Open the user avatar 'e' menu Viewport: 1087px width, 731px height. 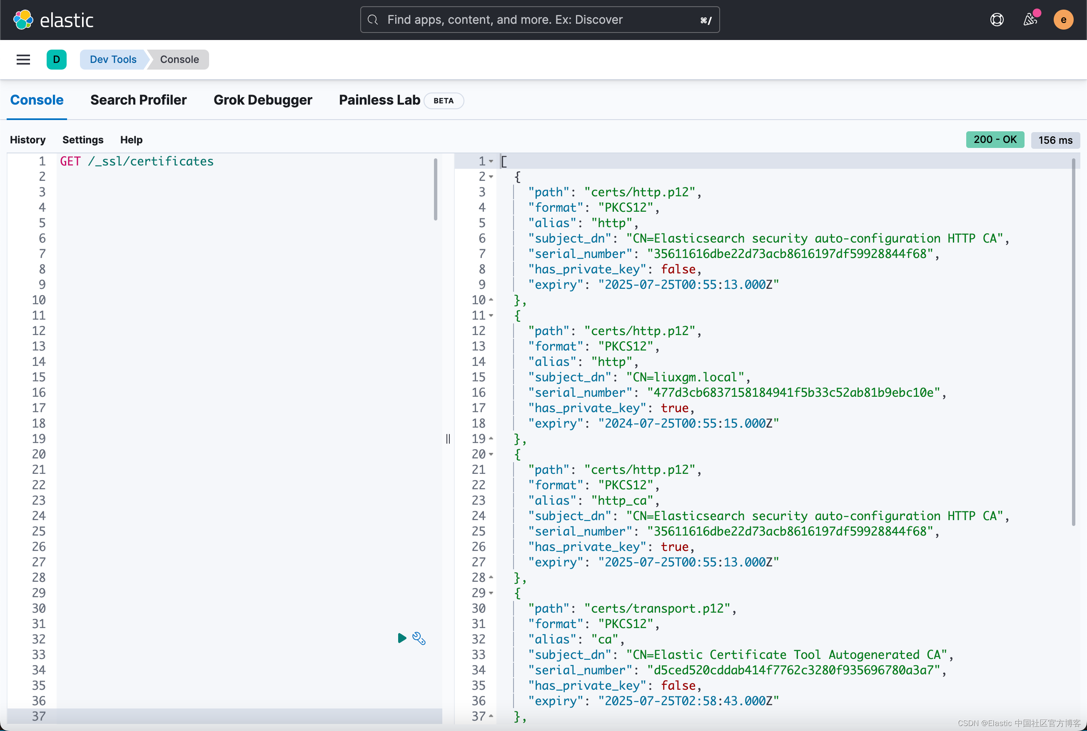pyautogui.click(x=1063, y=20)
